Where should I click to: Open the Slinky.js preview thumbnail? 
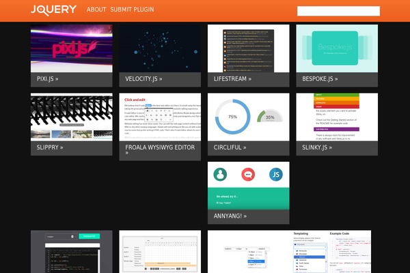(x=337, y=117)
